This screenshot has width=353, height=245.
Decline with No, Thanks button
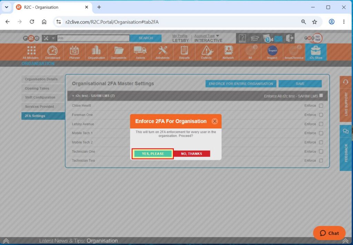(192, 154)
